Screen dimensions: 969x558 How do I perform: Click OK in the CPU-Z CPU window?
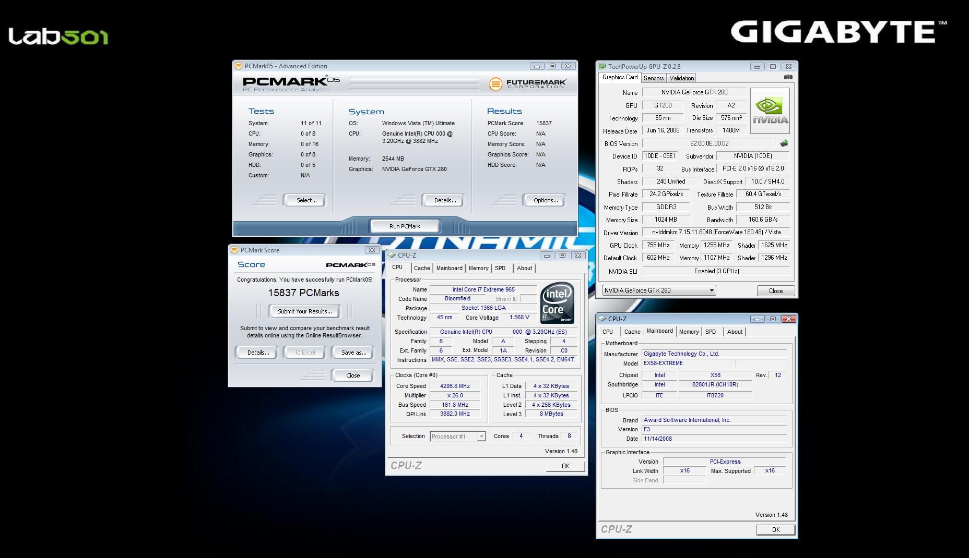(565, 466)
